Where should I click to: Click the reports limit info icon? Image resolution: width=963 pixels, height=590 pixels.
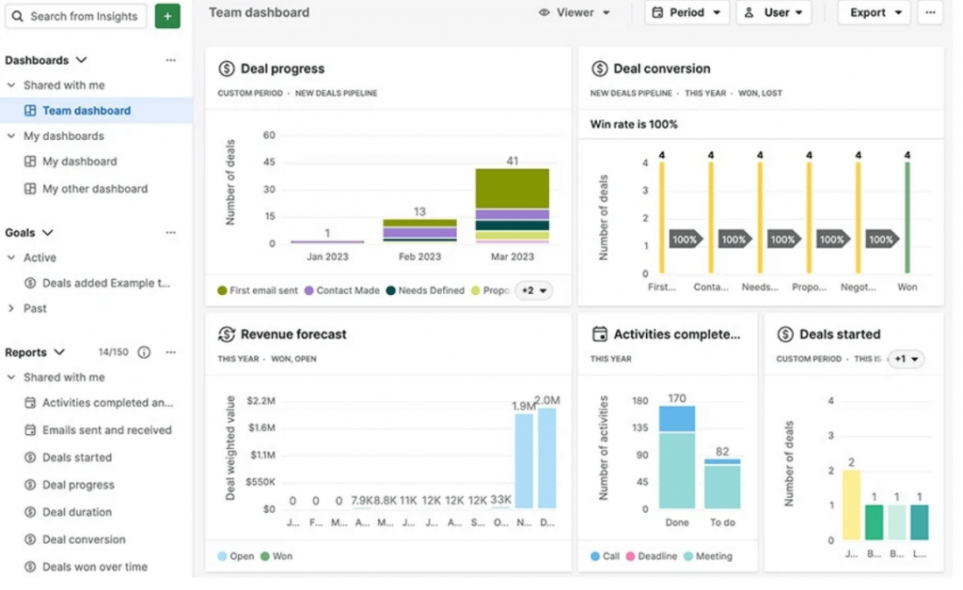[x=144, y=352]
